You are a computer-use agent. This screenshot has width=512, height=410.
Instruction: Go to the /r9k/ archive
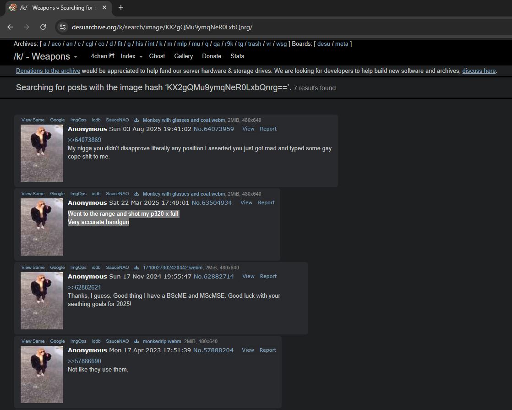pyautogui.click(x=229, y=44)
